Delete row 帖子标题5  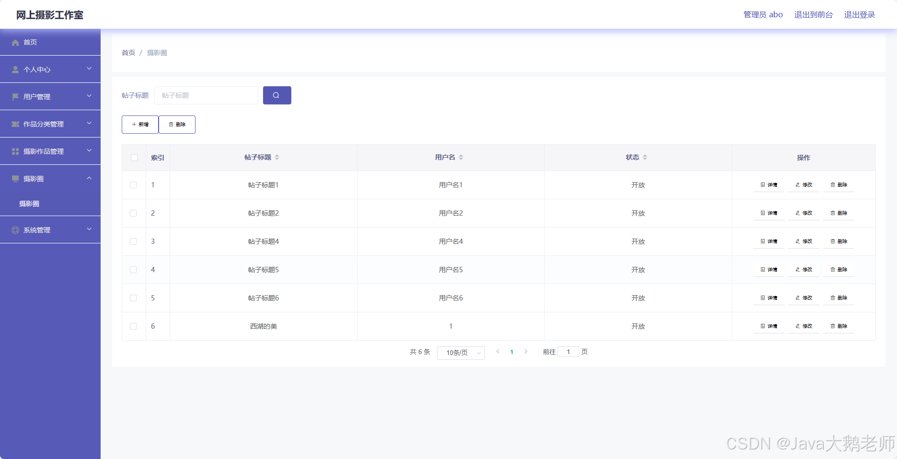click(x=839, y=270)
